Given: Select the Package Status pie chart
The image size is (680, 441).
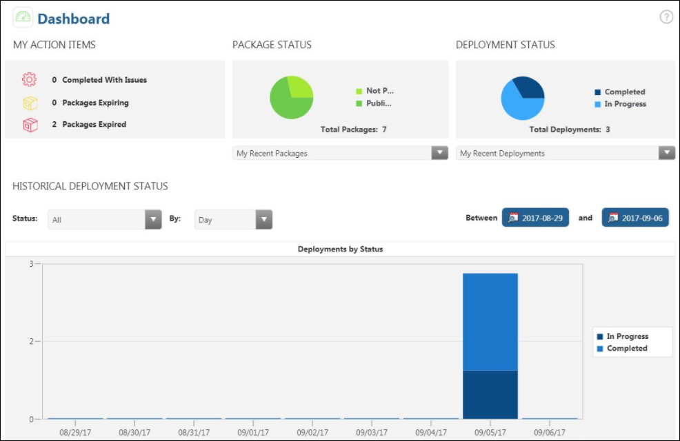Looking at the screenshot, I should click(x=290, y=97).
